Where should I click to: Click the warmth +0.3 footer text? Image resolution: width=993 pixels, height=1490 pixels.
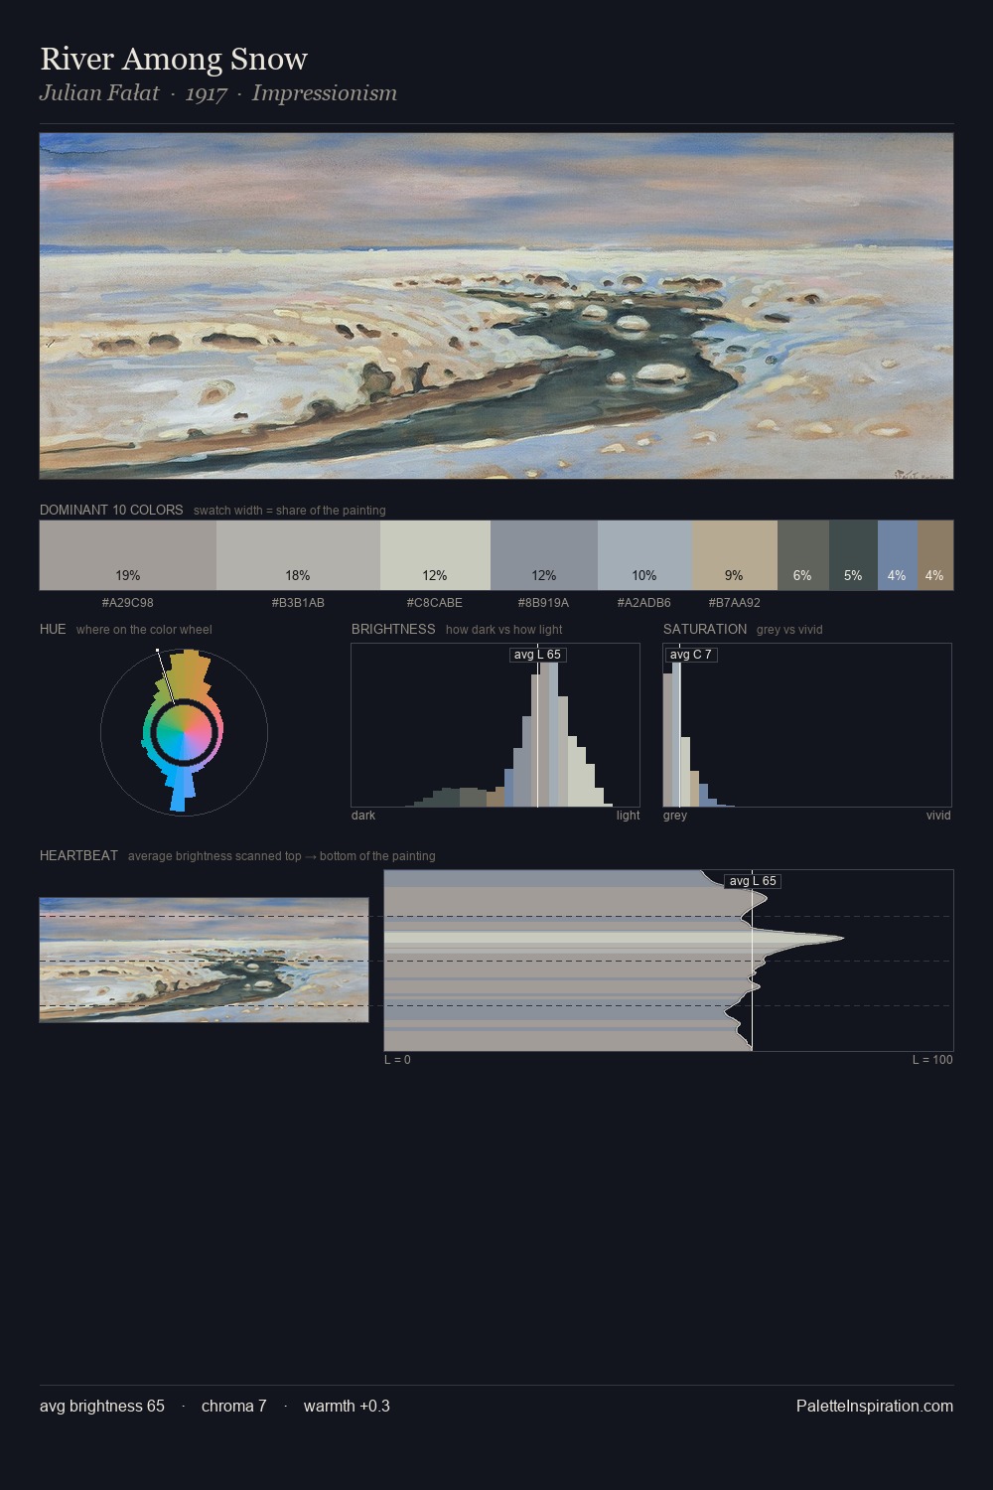(347, 1406)
